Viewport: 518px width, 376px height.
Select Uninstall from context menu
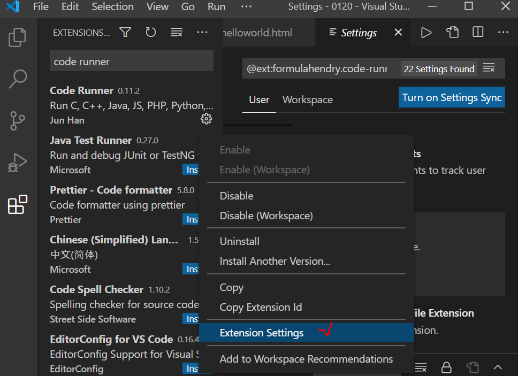[306, 241]
